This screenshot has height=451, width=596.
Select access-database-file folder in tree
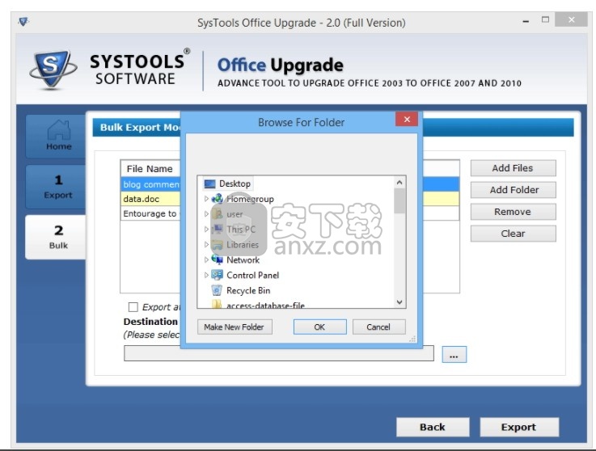[x=266, y=305]
